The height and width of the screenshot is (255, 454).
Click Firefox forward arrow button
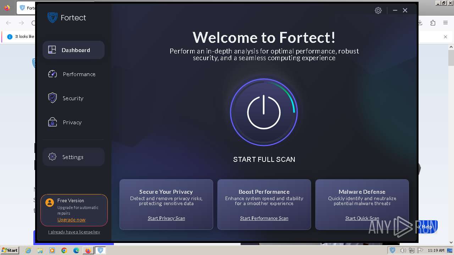(21, 23)
